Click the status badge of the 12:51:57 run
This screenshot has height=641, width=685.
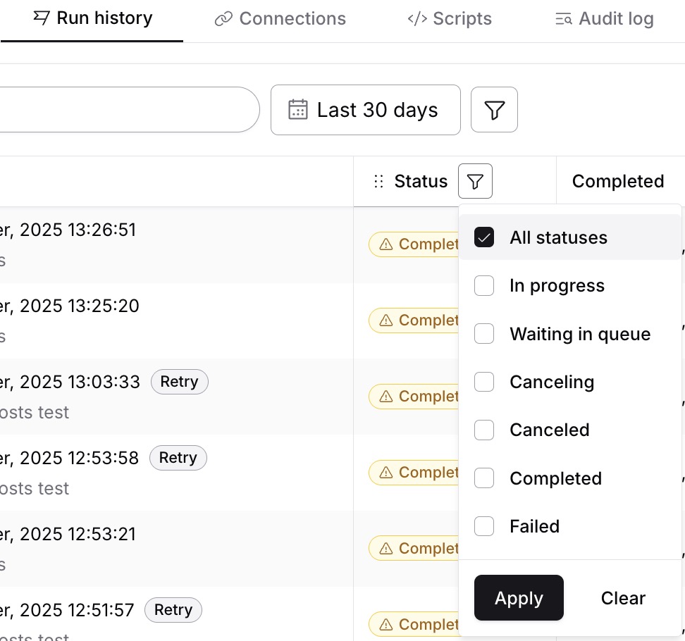(414, 624)
